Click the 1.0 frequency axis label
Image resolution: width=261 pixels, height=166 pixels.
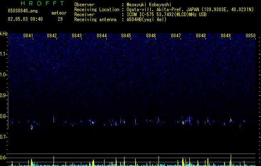pyautogui.click(x=3, y=75)
